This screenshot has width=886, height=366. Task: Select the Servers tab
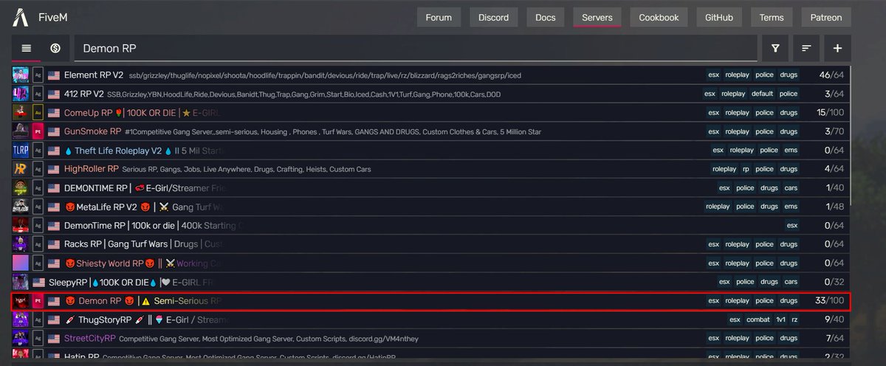[597, 17]
